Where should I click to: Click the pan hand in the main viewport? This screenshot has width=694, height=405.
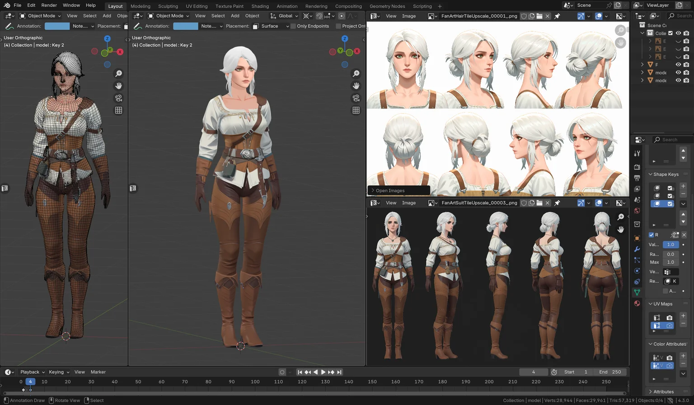click(356, 86)
